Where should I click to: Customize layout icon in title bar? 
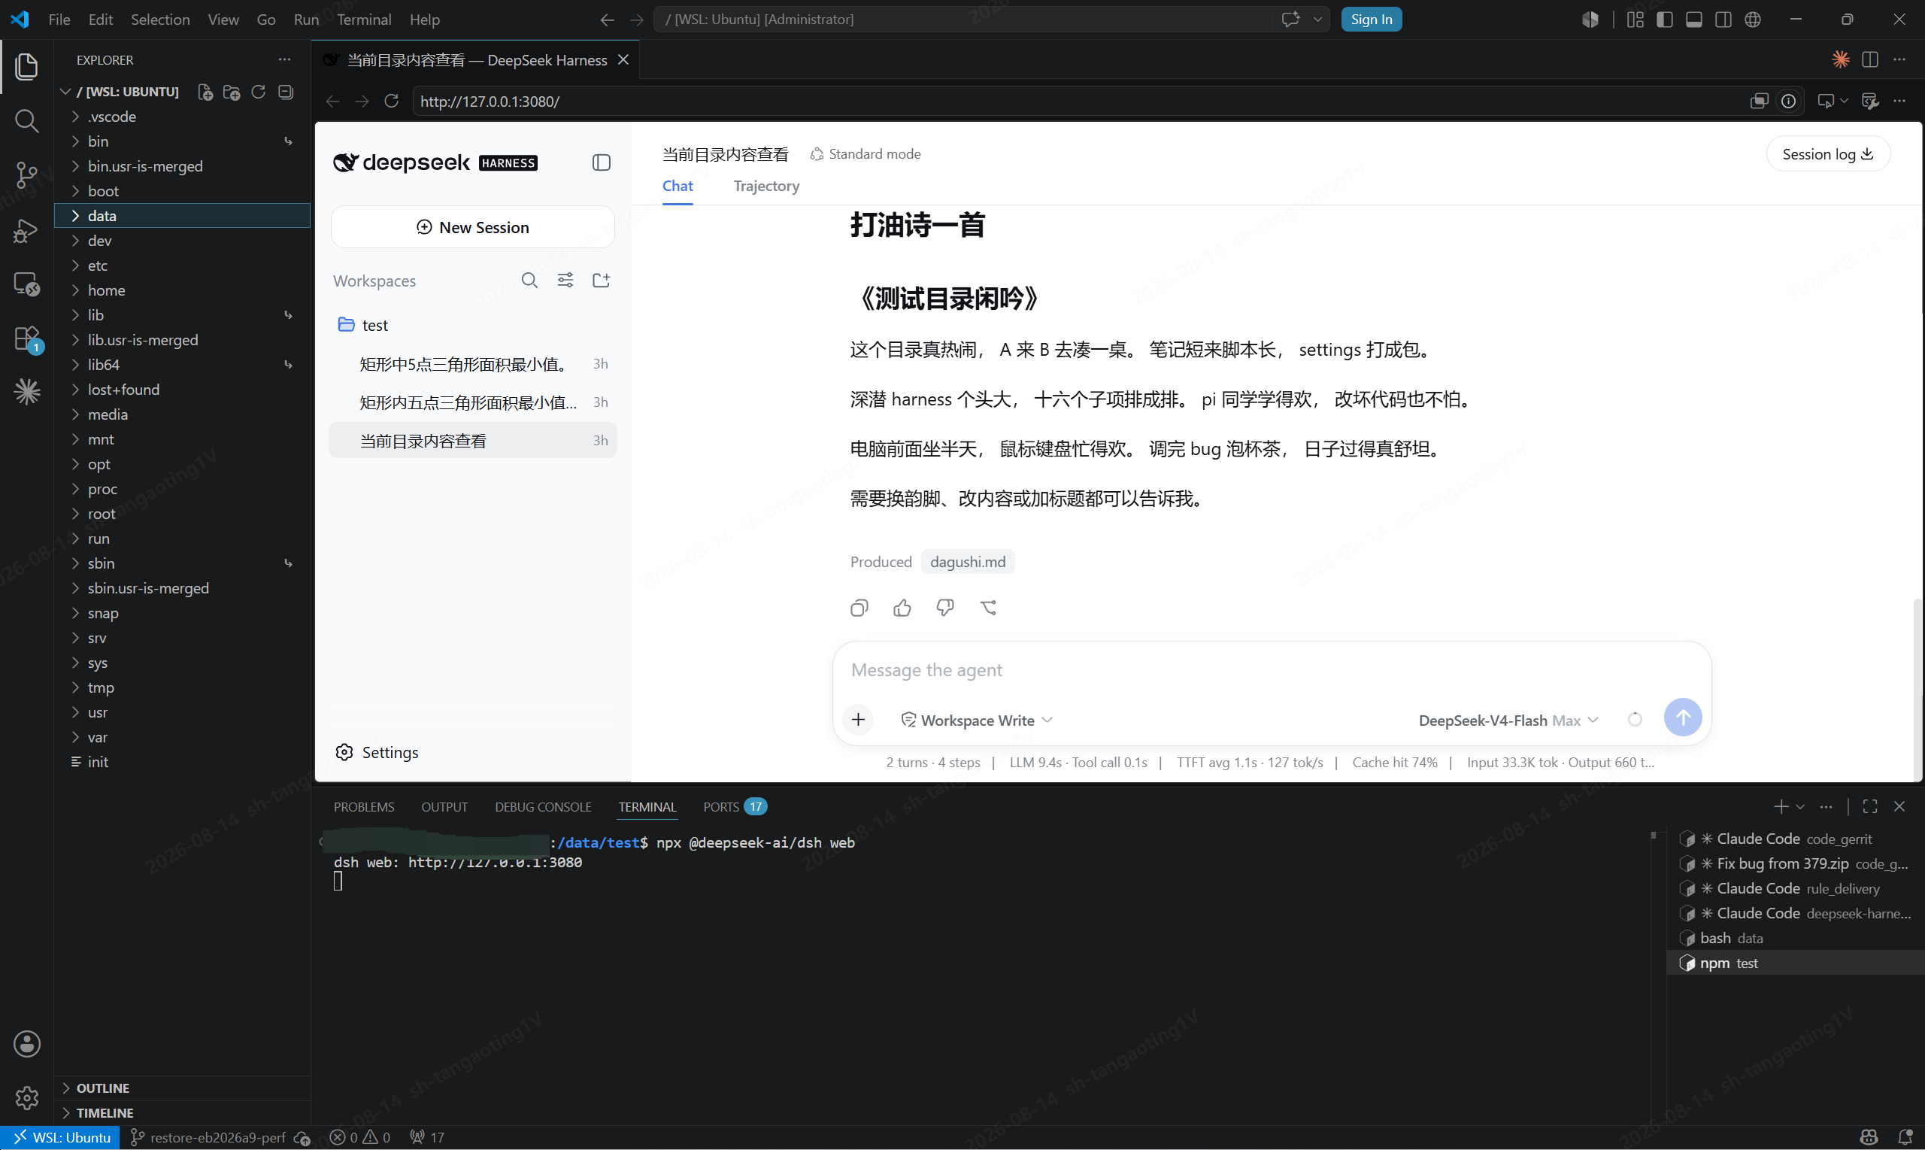1635,20
